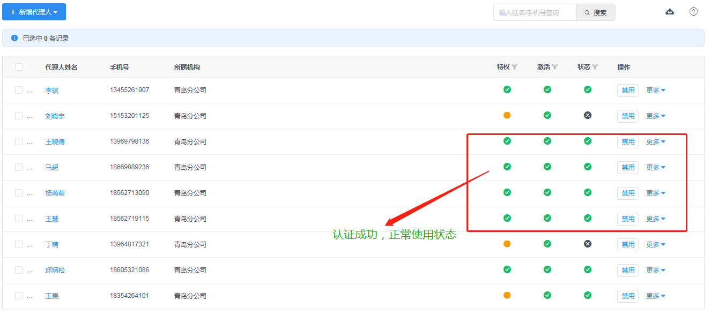711x315 pixels.
Task: Click the 代理人姓名 column header
Action: tap(62, 67)
